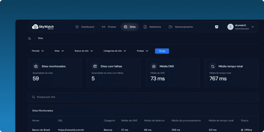Sort by the Média de tempo total column header

[x=221, y=120]
